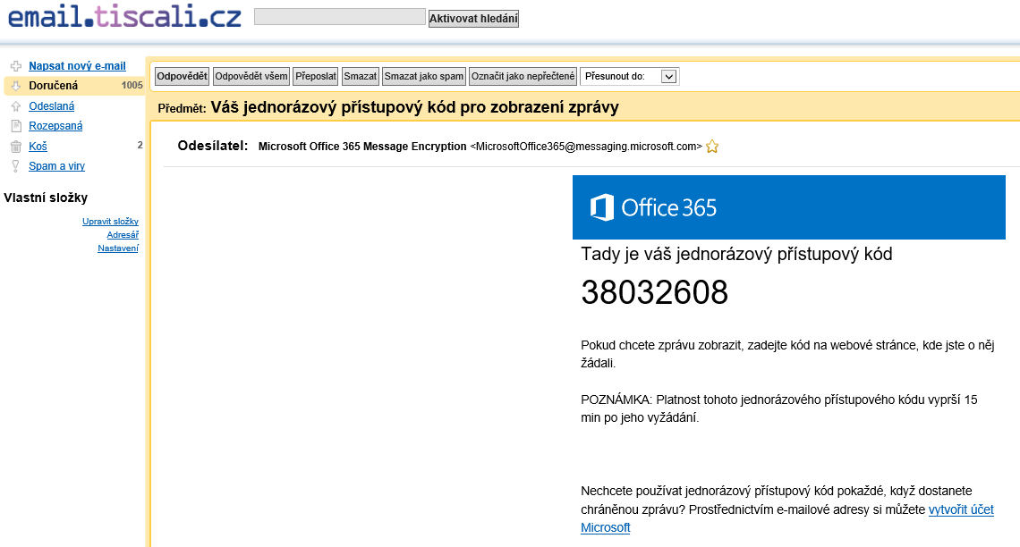Open the Adresář address book
The width and height of the screenshot is (1020, 547).
click(123, 235)
